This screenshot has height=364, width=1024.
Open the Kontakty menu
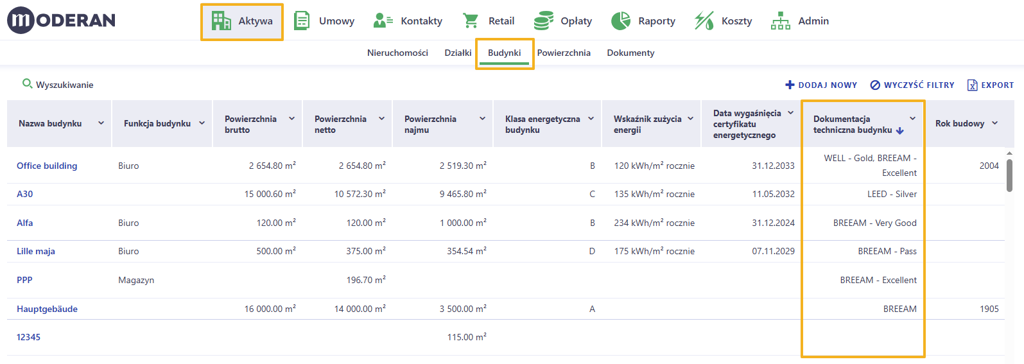click(408, 21)
